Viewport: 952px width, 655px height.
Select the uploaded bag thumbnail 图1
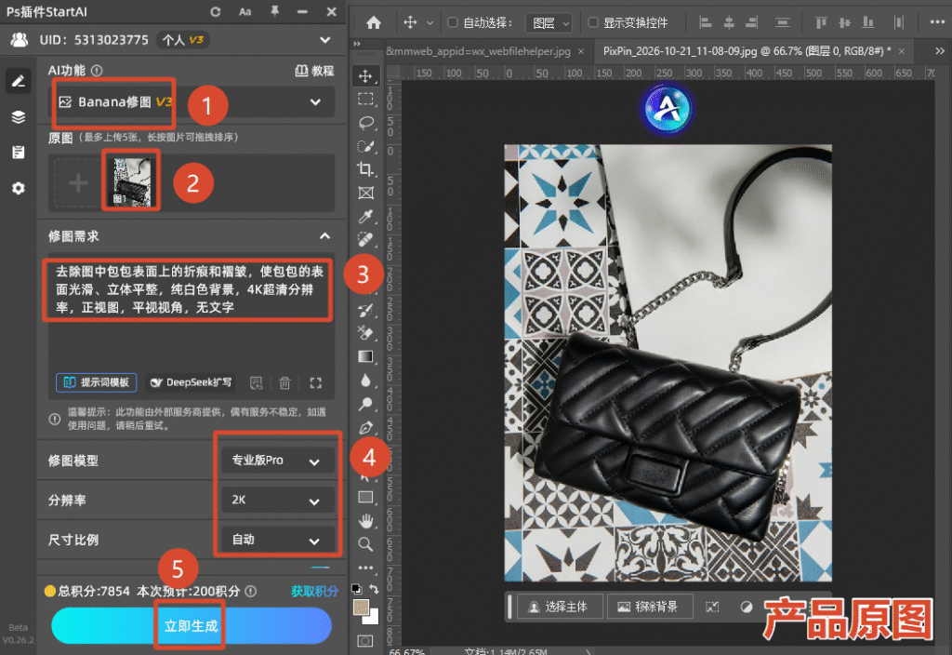click(131, 181)
